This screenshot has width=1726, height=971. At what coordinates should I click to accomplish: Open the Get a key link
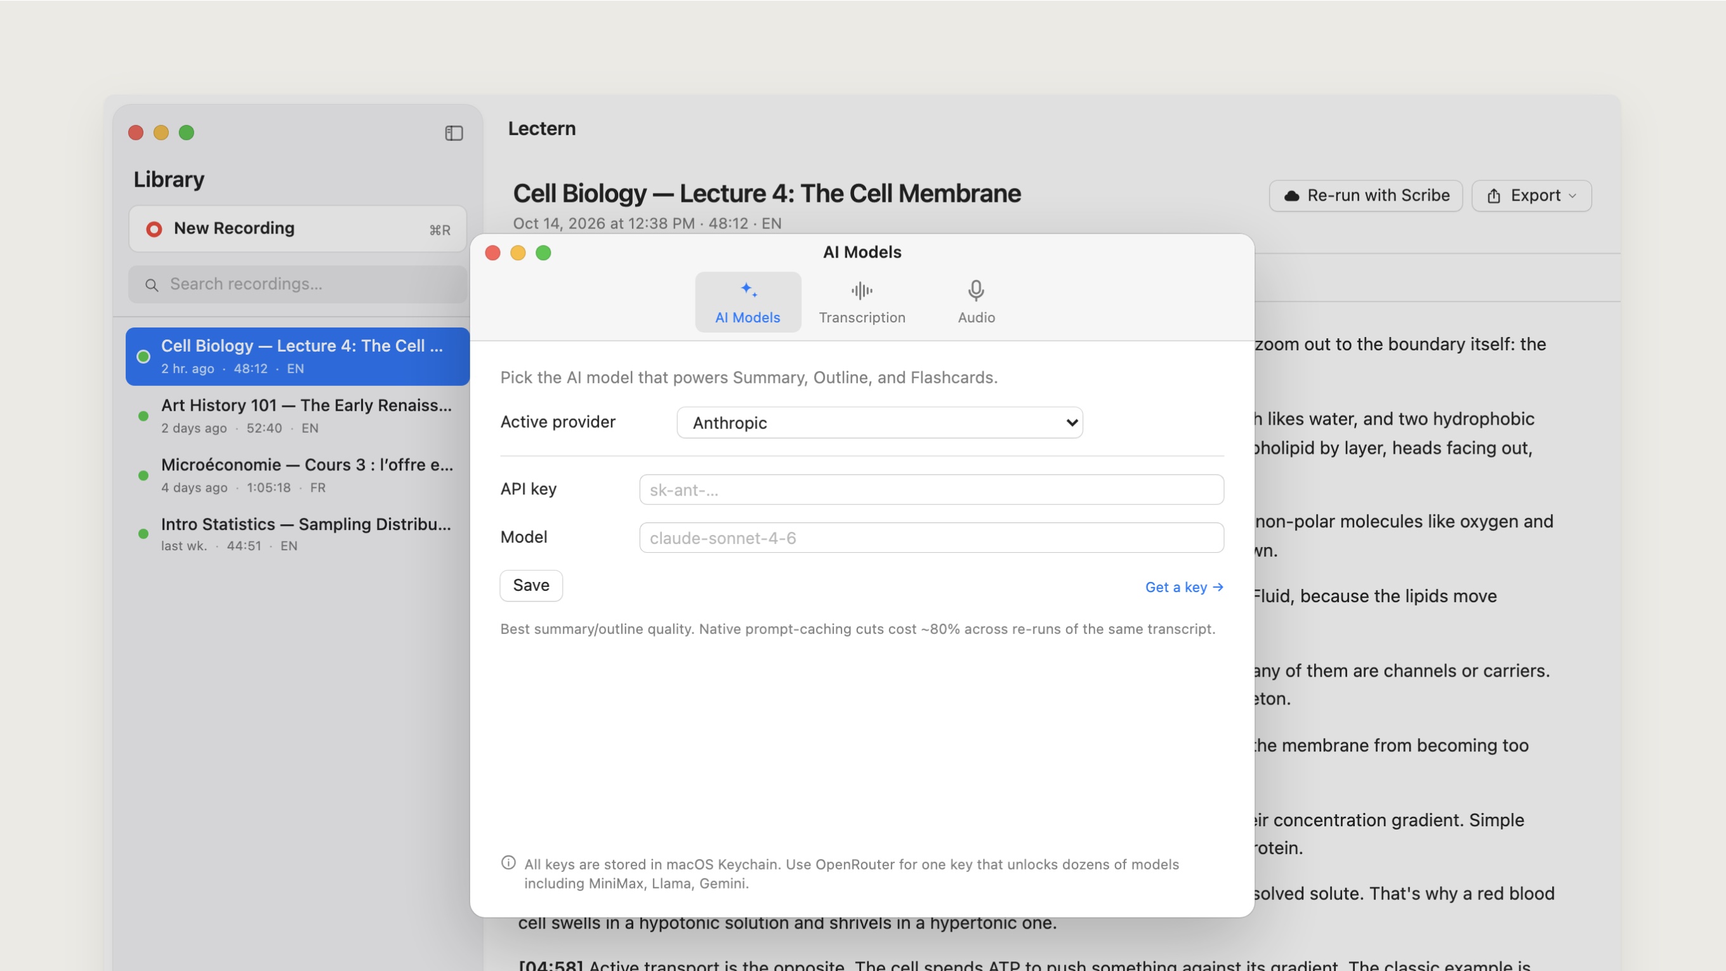click(x=1184, y=588)
